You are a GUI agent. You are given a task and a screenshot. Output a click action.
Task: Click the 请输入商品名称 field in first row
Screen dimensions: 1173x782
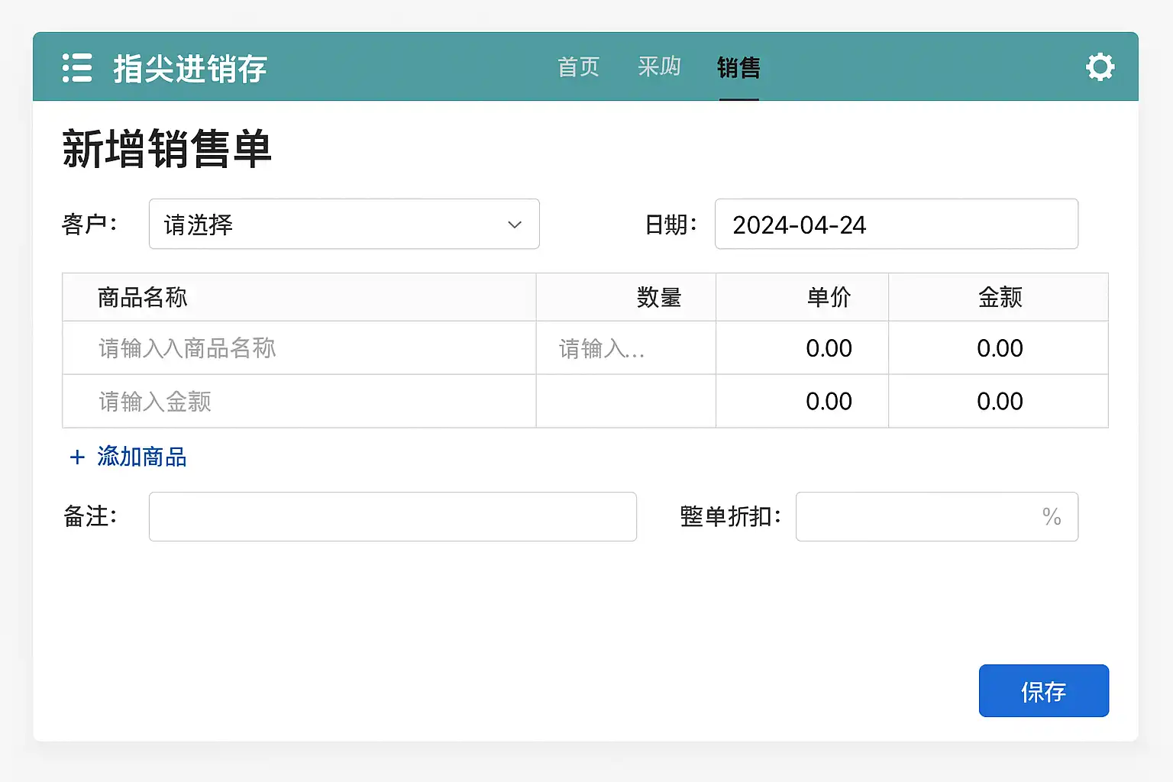click(299, 348)
